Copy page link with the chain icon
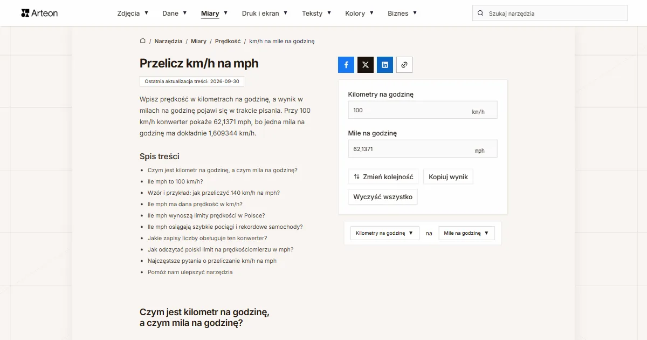The image size is (647, 340). click(404, 65)
